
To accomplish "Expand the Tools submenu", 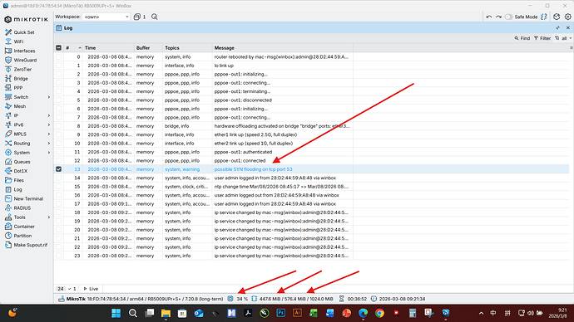I will tap(49, 217).
